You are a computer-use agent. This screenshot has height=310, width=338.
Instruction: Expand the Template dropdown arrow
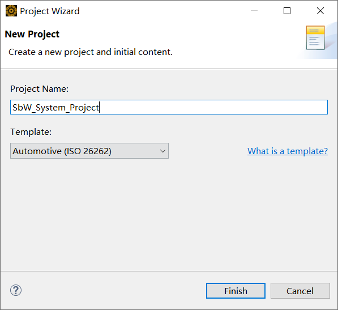(162, 151)
